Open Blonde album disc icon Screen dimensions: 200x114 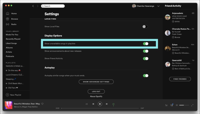173,37
